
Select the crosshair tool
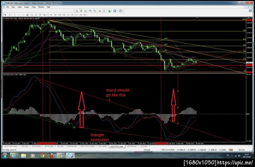[x=10, y=15]
